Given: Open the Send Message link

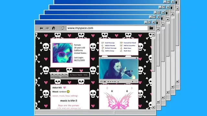Looking at the screenshot, I should click(x=110, y=43).
